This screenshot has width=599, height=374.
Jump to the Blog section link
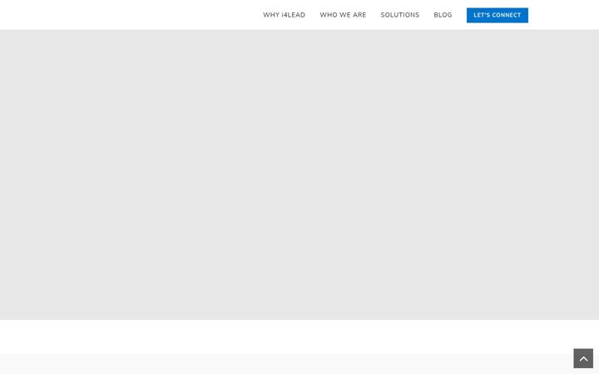pos(443,15)
